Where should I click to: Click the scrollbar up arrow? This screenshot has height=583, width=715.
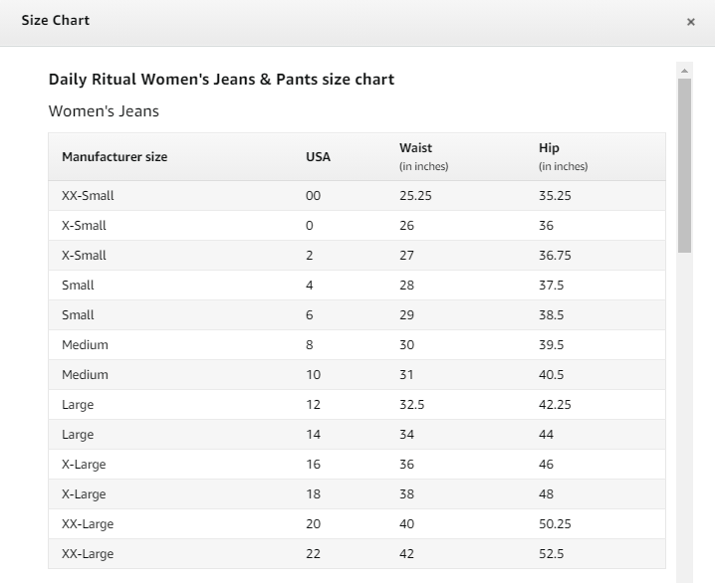[x=684, y=71]
